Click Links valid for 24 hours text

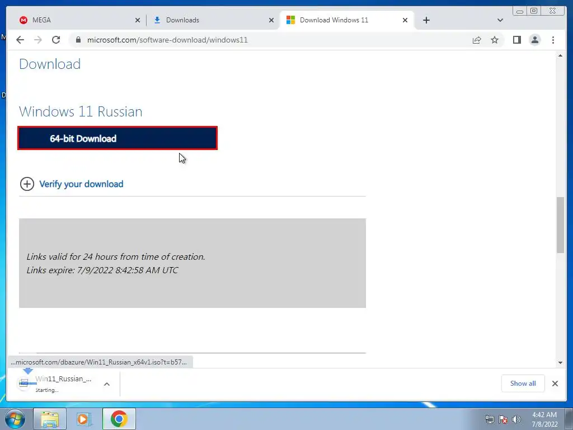116,256
